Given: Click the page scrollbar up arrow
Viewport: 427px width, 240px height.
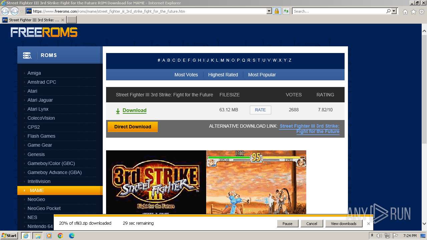Looking at the screenshot, I should [x=424, y=31].
